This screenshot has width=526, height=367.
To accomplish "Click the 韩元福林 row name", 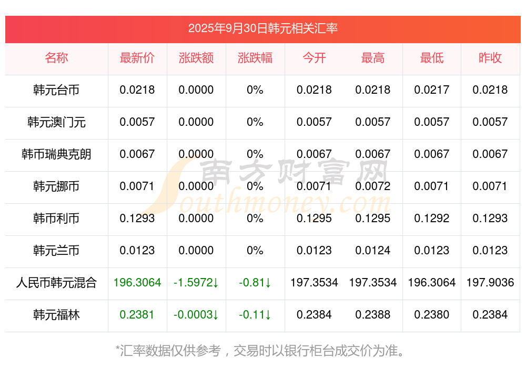I will pos(56,315).
